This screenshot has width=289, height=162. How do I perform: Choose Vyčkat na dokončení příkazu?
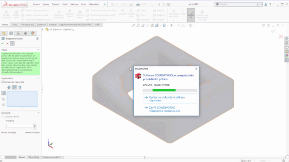click(x=170, y=99)
